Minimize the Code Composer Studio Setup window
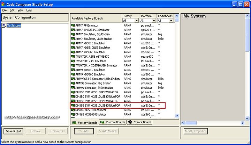251x145 pixels. (x=235, y=4)
